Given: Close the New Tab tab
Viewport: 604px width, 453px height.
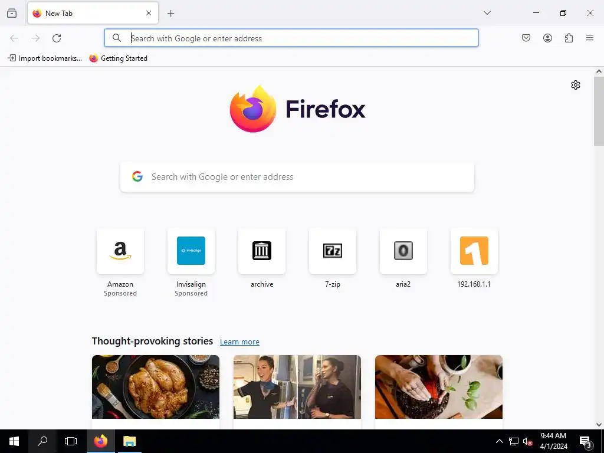Looking at the screenshot, I should [149, 13].
